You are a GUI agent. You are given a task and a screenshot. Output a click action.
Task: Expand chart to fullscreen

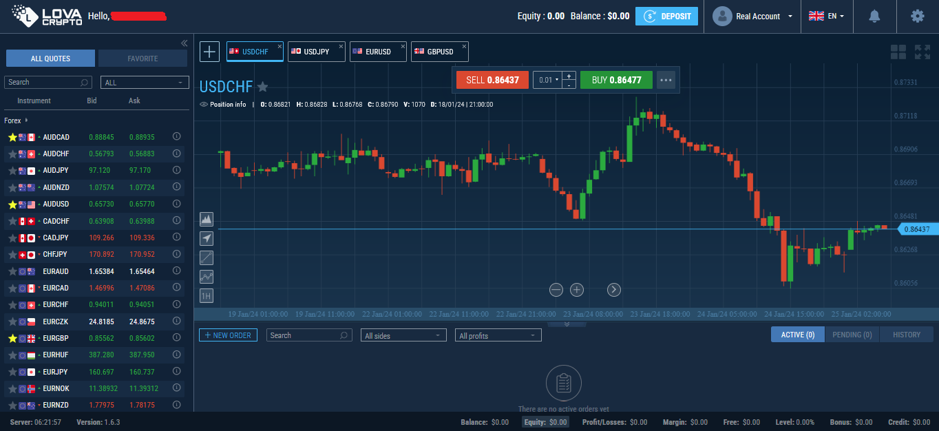point(922,52)
